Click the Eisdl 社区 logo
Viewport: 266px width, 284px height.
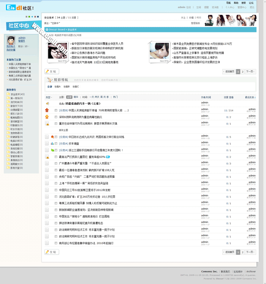(x=20, y=8)
